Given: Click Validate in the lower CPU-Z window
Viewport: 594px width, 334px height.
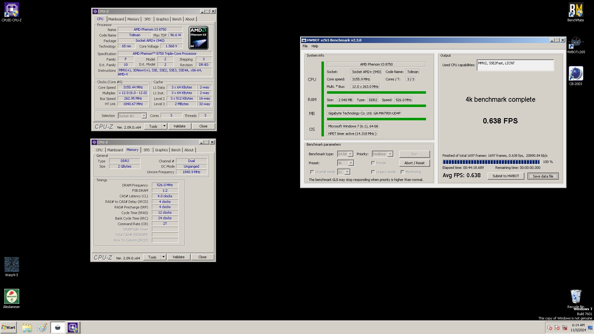Looking at the screenshot, I should [x=179, y=257].
